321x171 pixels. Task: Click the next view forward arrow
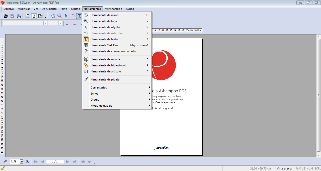[89, 162]
